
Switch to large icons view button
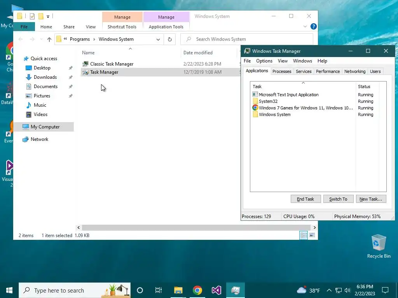(x=312, y=235)
